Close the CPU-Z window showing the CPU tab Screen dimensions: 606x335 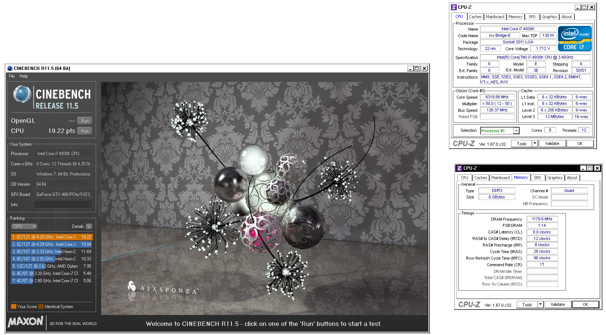(592, 7)
